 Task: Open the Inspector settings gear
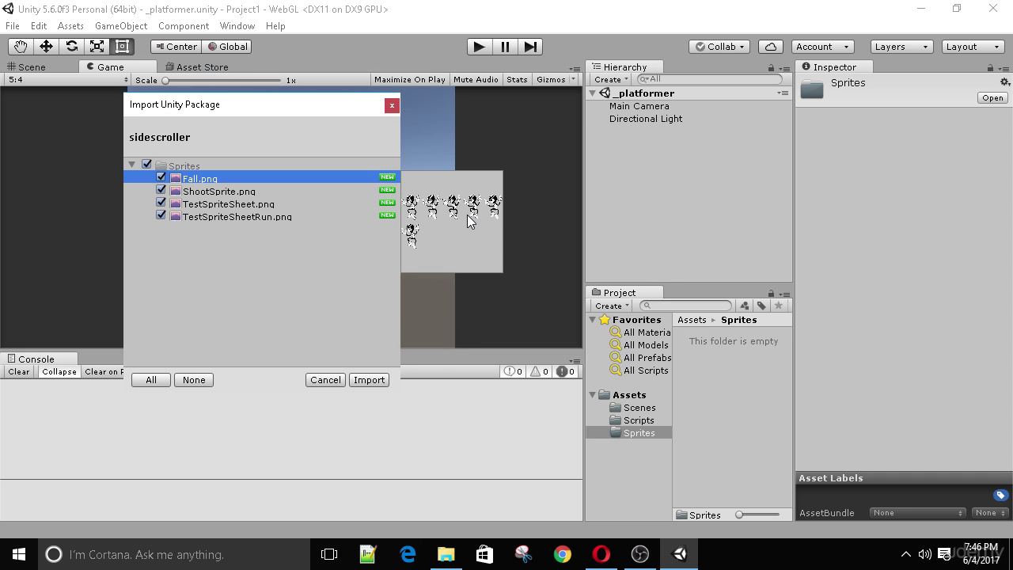tap(1004, 82)
